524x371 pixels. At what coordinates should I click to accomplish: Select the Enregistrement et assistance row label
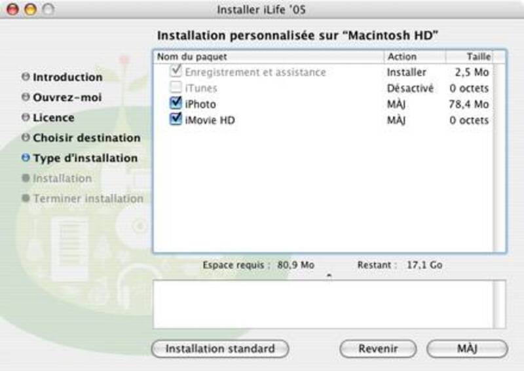click(x=255, y=72)
